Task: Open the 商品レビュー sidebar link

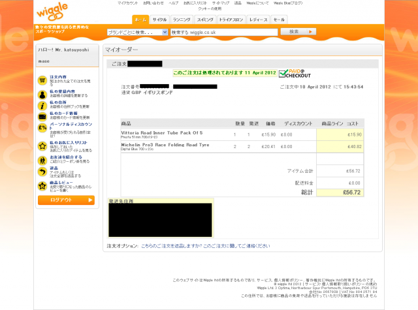Action: click(61, 183)
